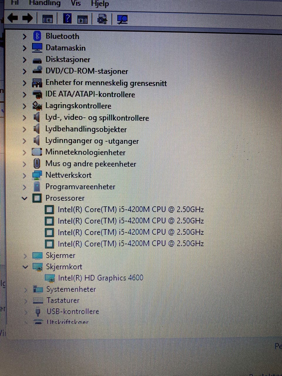Open the Hjelp menu
282x376 pixels.
pyautogui.click(x=100, y=4)
